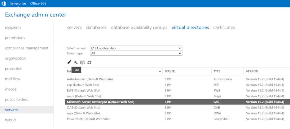Sort by the NAME column arrow
Viewport: 290px width, 129px height.
tap(160, 71)
